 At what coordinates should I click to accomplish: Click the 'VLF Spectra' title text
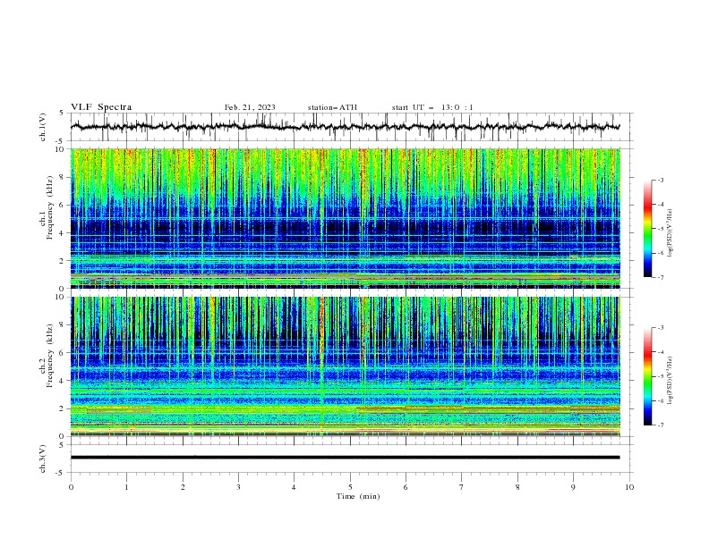(101, 107)
